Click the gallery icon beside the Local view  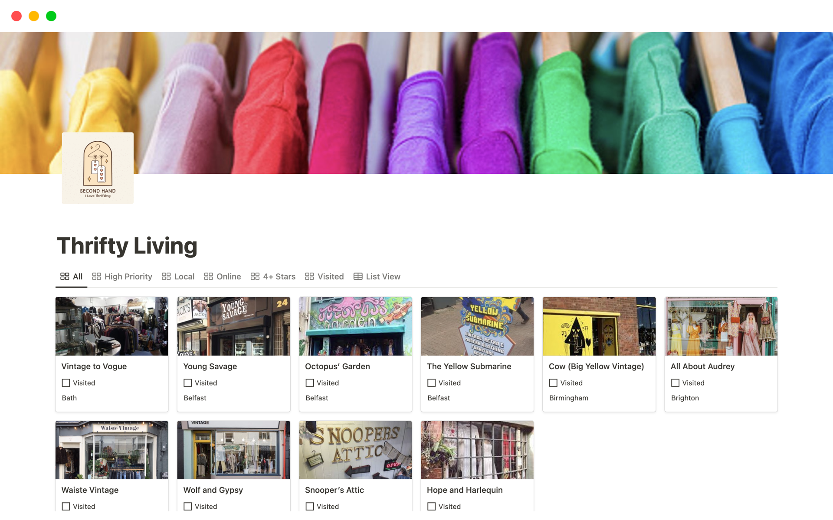(x=166, y=276)
